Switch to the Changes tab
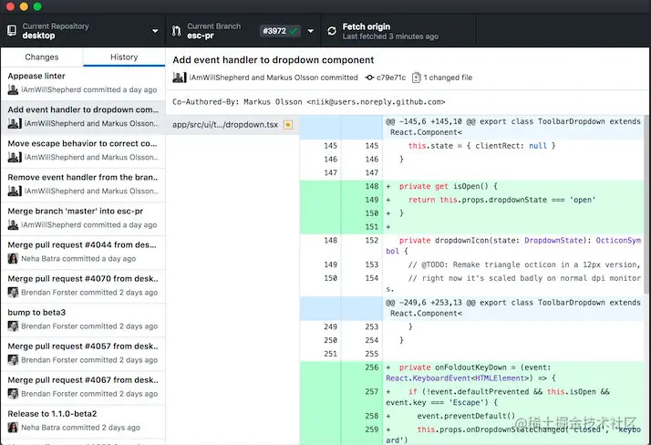Image resolution: width=651 pixels, height=445 pixels. [42, 57]
